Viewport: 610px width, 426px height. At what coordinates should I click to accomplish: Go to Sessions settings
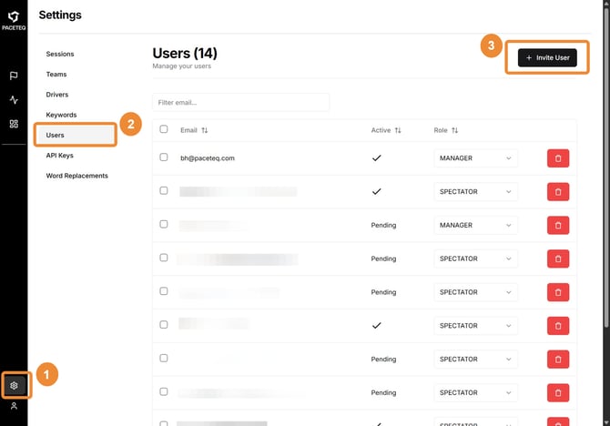pyautogui.click(x=60, y=54)
